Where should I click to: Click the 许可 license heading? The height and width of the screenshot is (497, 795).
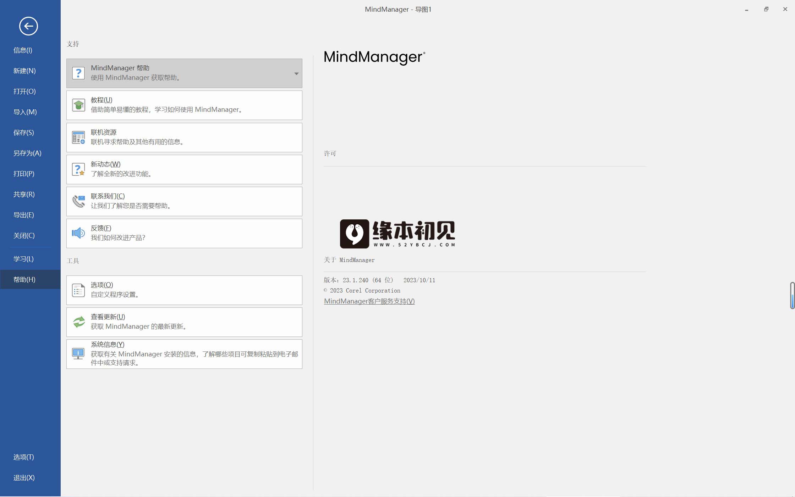(x=330, y=153)
